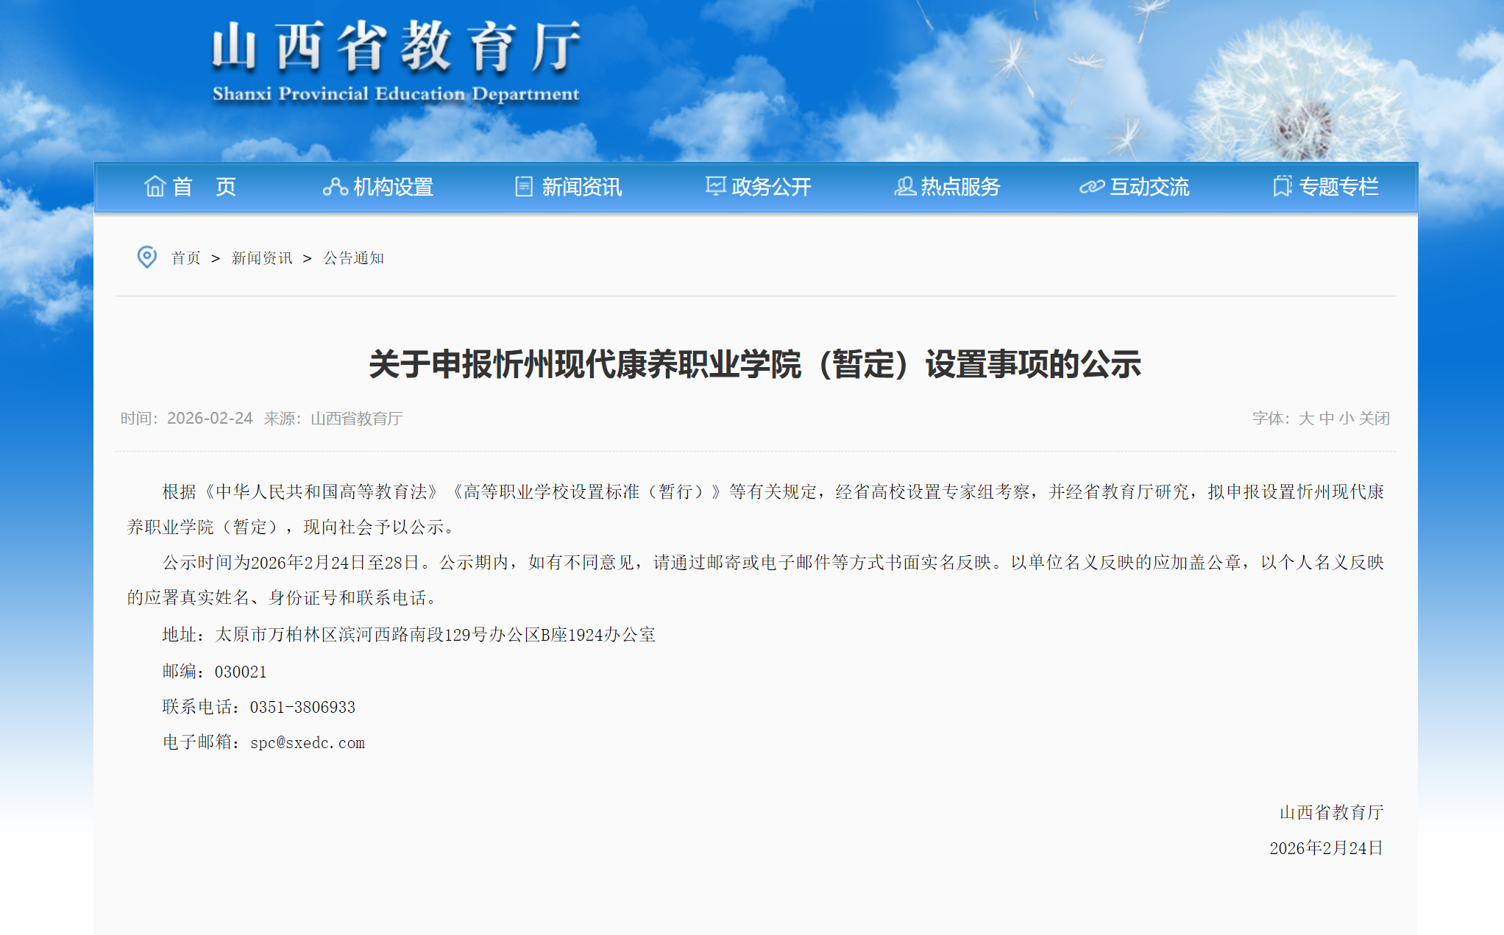The image size is (1504, 935).
Task: Click the 互动交流 chain link icon
Action: pos(1091,187)
